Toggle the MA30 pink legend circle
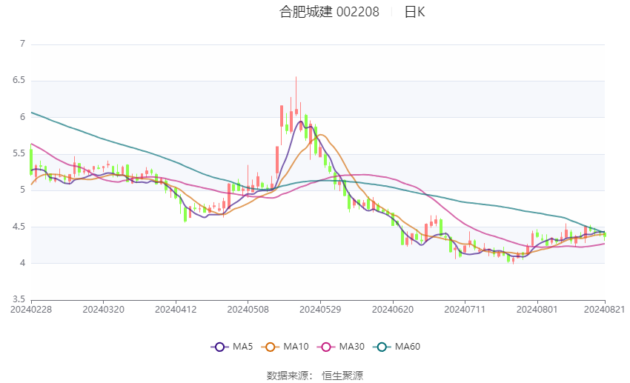Image resolution: width=630 pixels, height=383 pixels. click(x=326, y=347)
